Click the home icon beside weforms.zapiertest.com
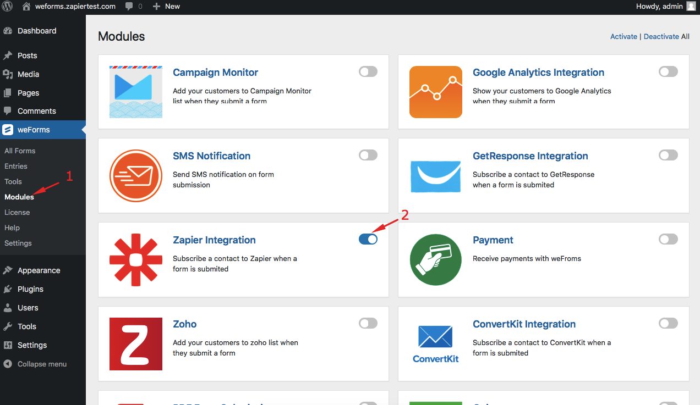700x405 pixels. point(26,7)
